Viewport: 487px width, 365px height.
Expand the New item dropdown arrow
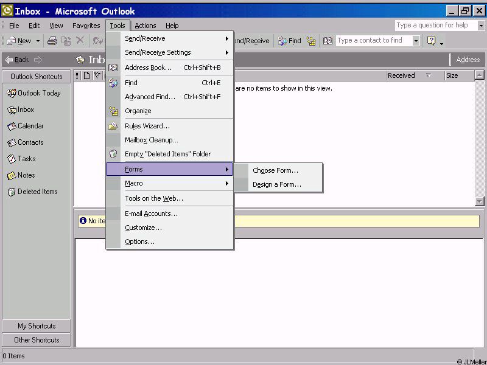click(x=38, y=41)
